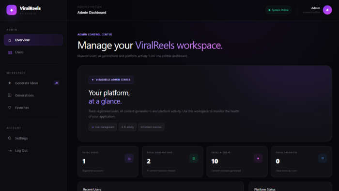Click the Total AI Ideas sparkle icon
339x191 pixels.
coord(258,159)
